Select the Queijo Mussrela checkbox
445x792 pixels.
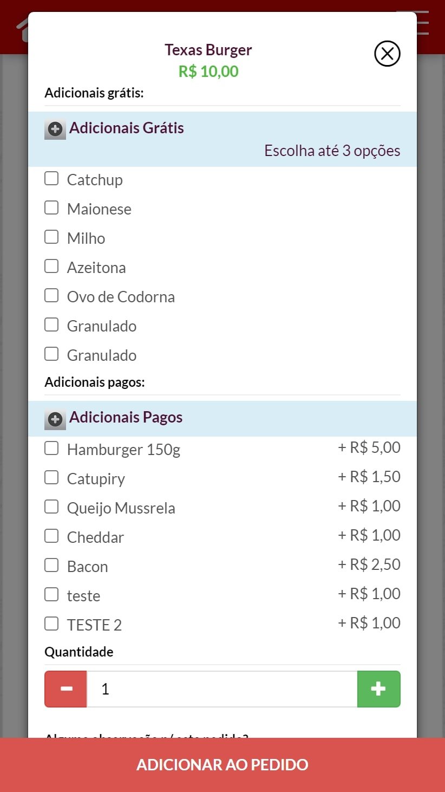point(51,507)
